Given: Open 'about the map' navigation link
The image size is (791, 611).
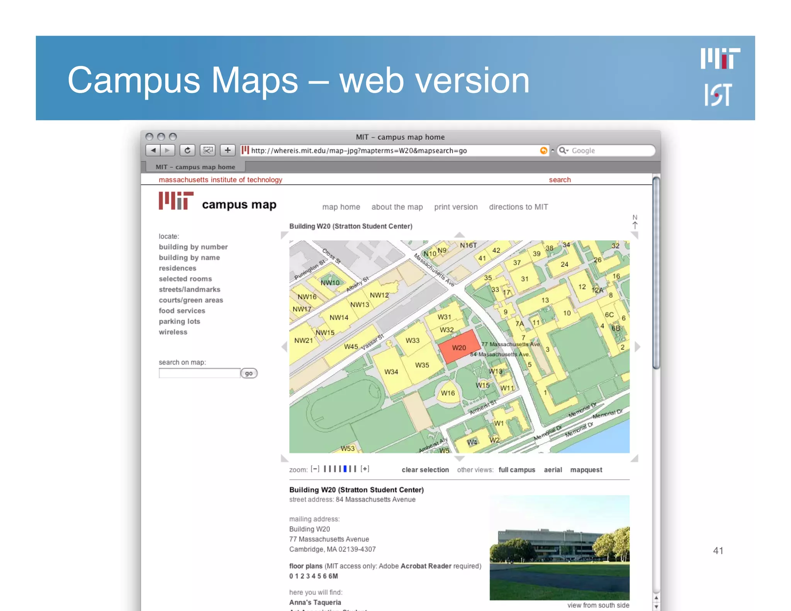Looking at the screenshot, I should tap(397, 207).
